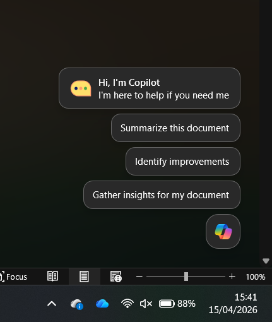The image size is (272, 322).
Task: Open the 'Hi, I'm Copilot' greeting card
Action: (150, 88)
